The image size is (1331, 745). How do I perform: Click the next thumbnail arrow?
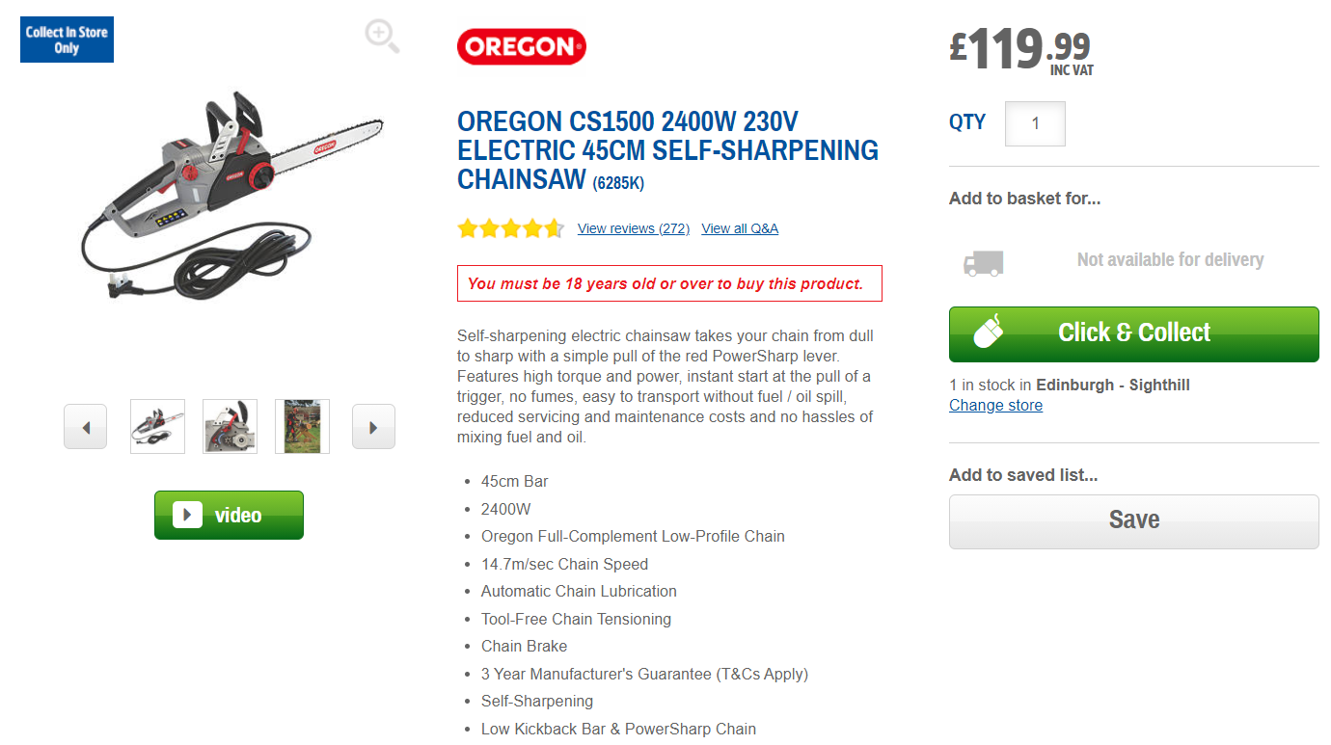click(x=373, y=427)
